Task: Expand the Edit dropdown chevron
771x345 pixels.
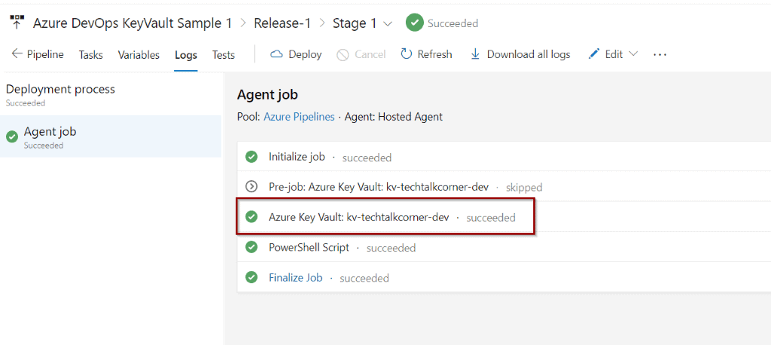Action: point(633,53)
